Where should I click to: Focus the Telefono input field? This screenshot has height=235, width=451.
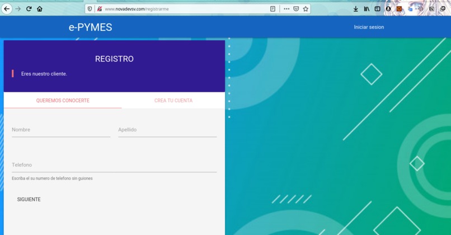114,165
